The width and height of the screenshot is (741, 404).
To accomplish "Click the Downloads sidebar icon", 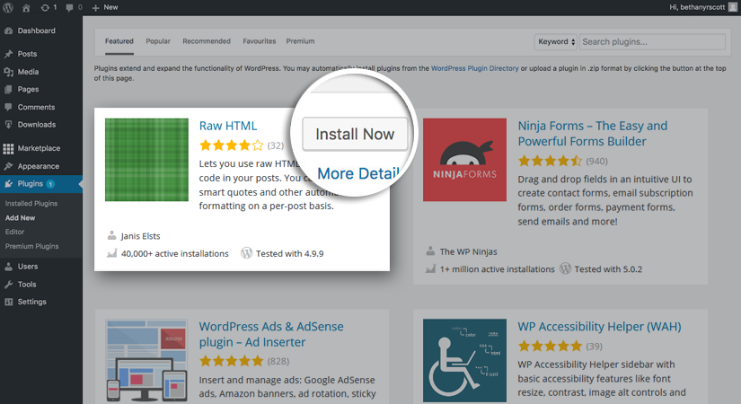I will (8, 125).
